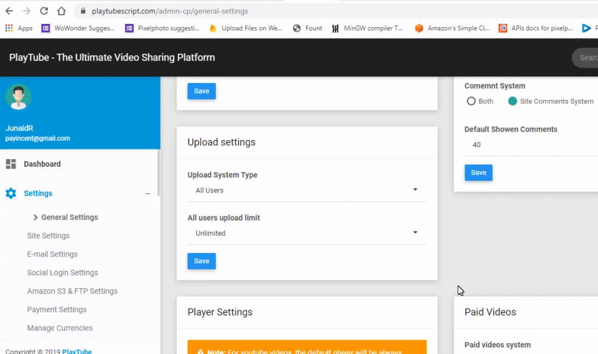The height and width of the screenshot is (354, 598).
Task: Open the Apps grid bookmark icon
Action: pos(9,28)
